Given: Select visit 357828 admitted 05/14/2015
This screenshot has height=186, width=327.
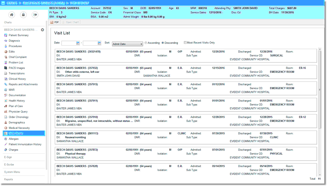Looking at the screenshot, I should [186, 170].
